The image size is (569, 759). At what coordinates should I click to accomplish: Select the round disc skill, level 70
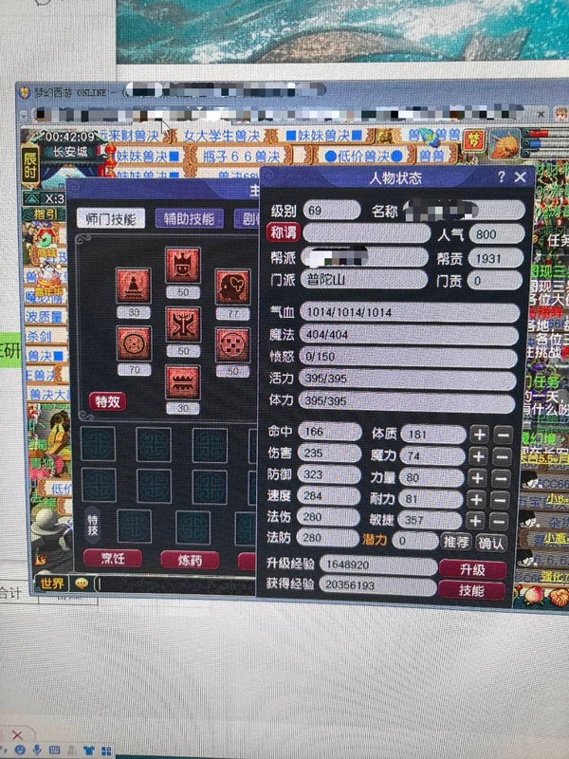click(134, 343)
